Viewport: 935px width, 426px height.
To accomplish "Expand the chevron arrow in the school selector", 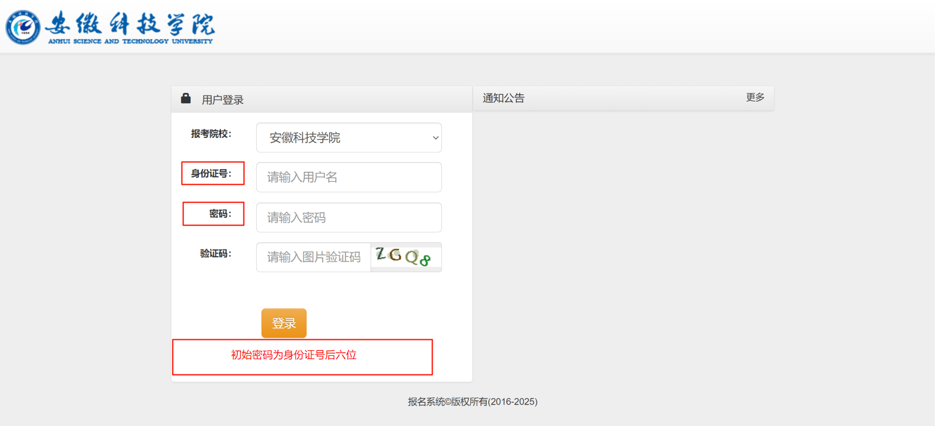I will [436, 138].
